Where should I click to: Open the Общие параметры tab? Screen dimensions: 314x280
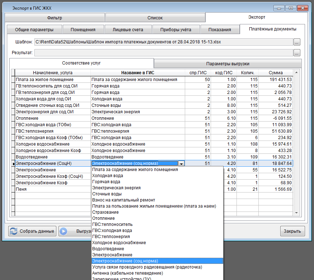pos(34,30)
